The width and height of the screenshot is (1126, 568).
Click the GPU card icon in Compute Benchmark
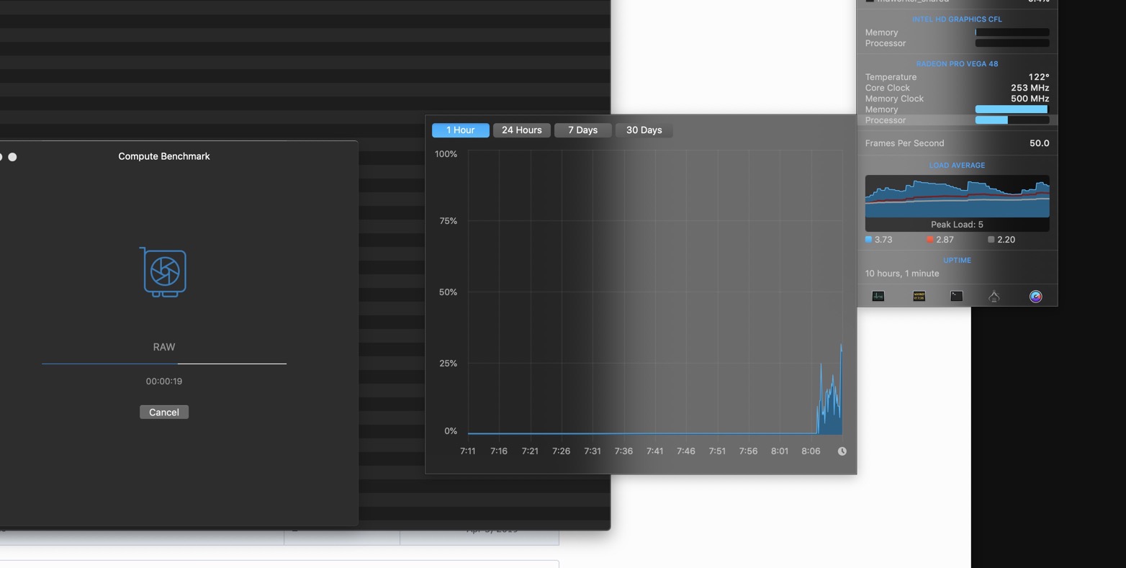tap(163, 272)
